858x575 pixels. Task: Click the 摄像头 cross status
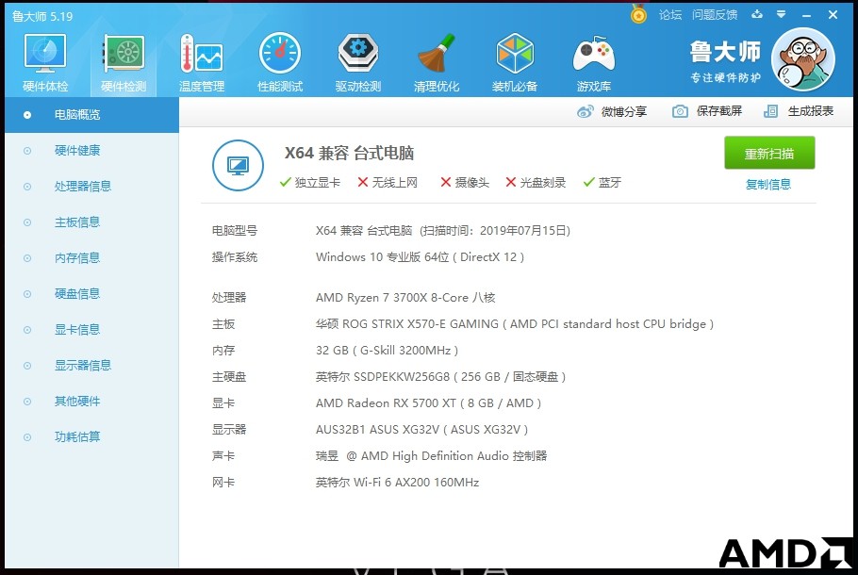click(x=465, y=183)
